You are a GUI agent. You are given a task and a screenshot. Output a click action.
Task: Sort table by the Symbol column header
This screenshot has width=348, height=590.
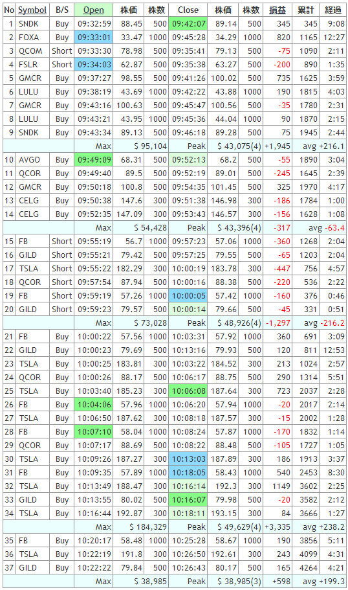pos(32,10)
